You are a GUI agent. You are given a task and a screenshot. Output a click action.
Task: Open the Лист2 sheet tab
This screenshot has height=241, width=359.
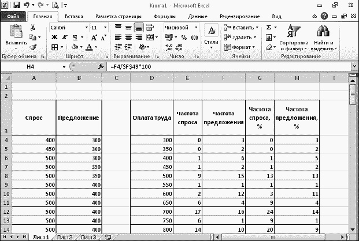[64, 236]
